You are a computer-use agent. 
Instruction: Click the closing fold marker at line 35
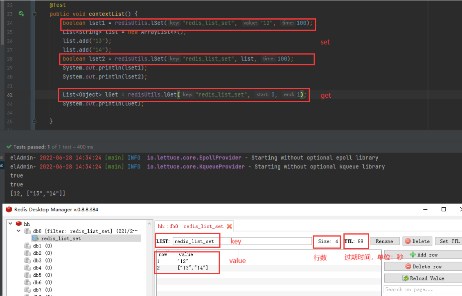(34, 121)
